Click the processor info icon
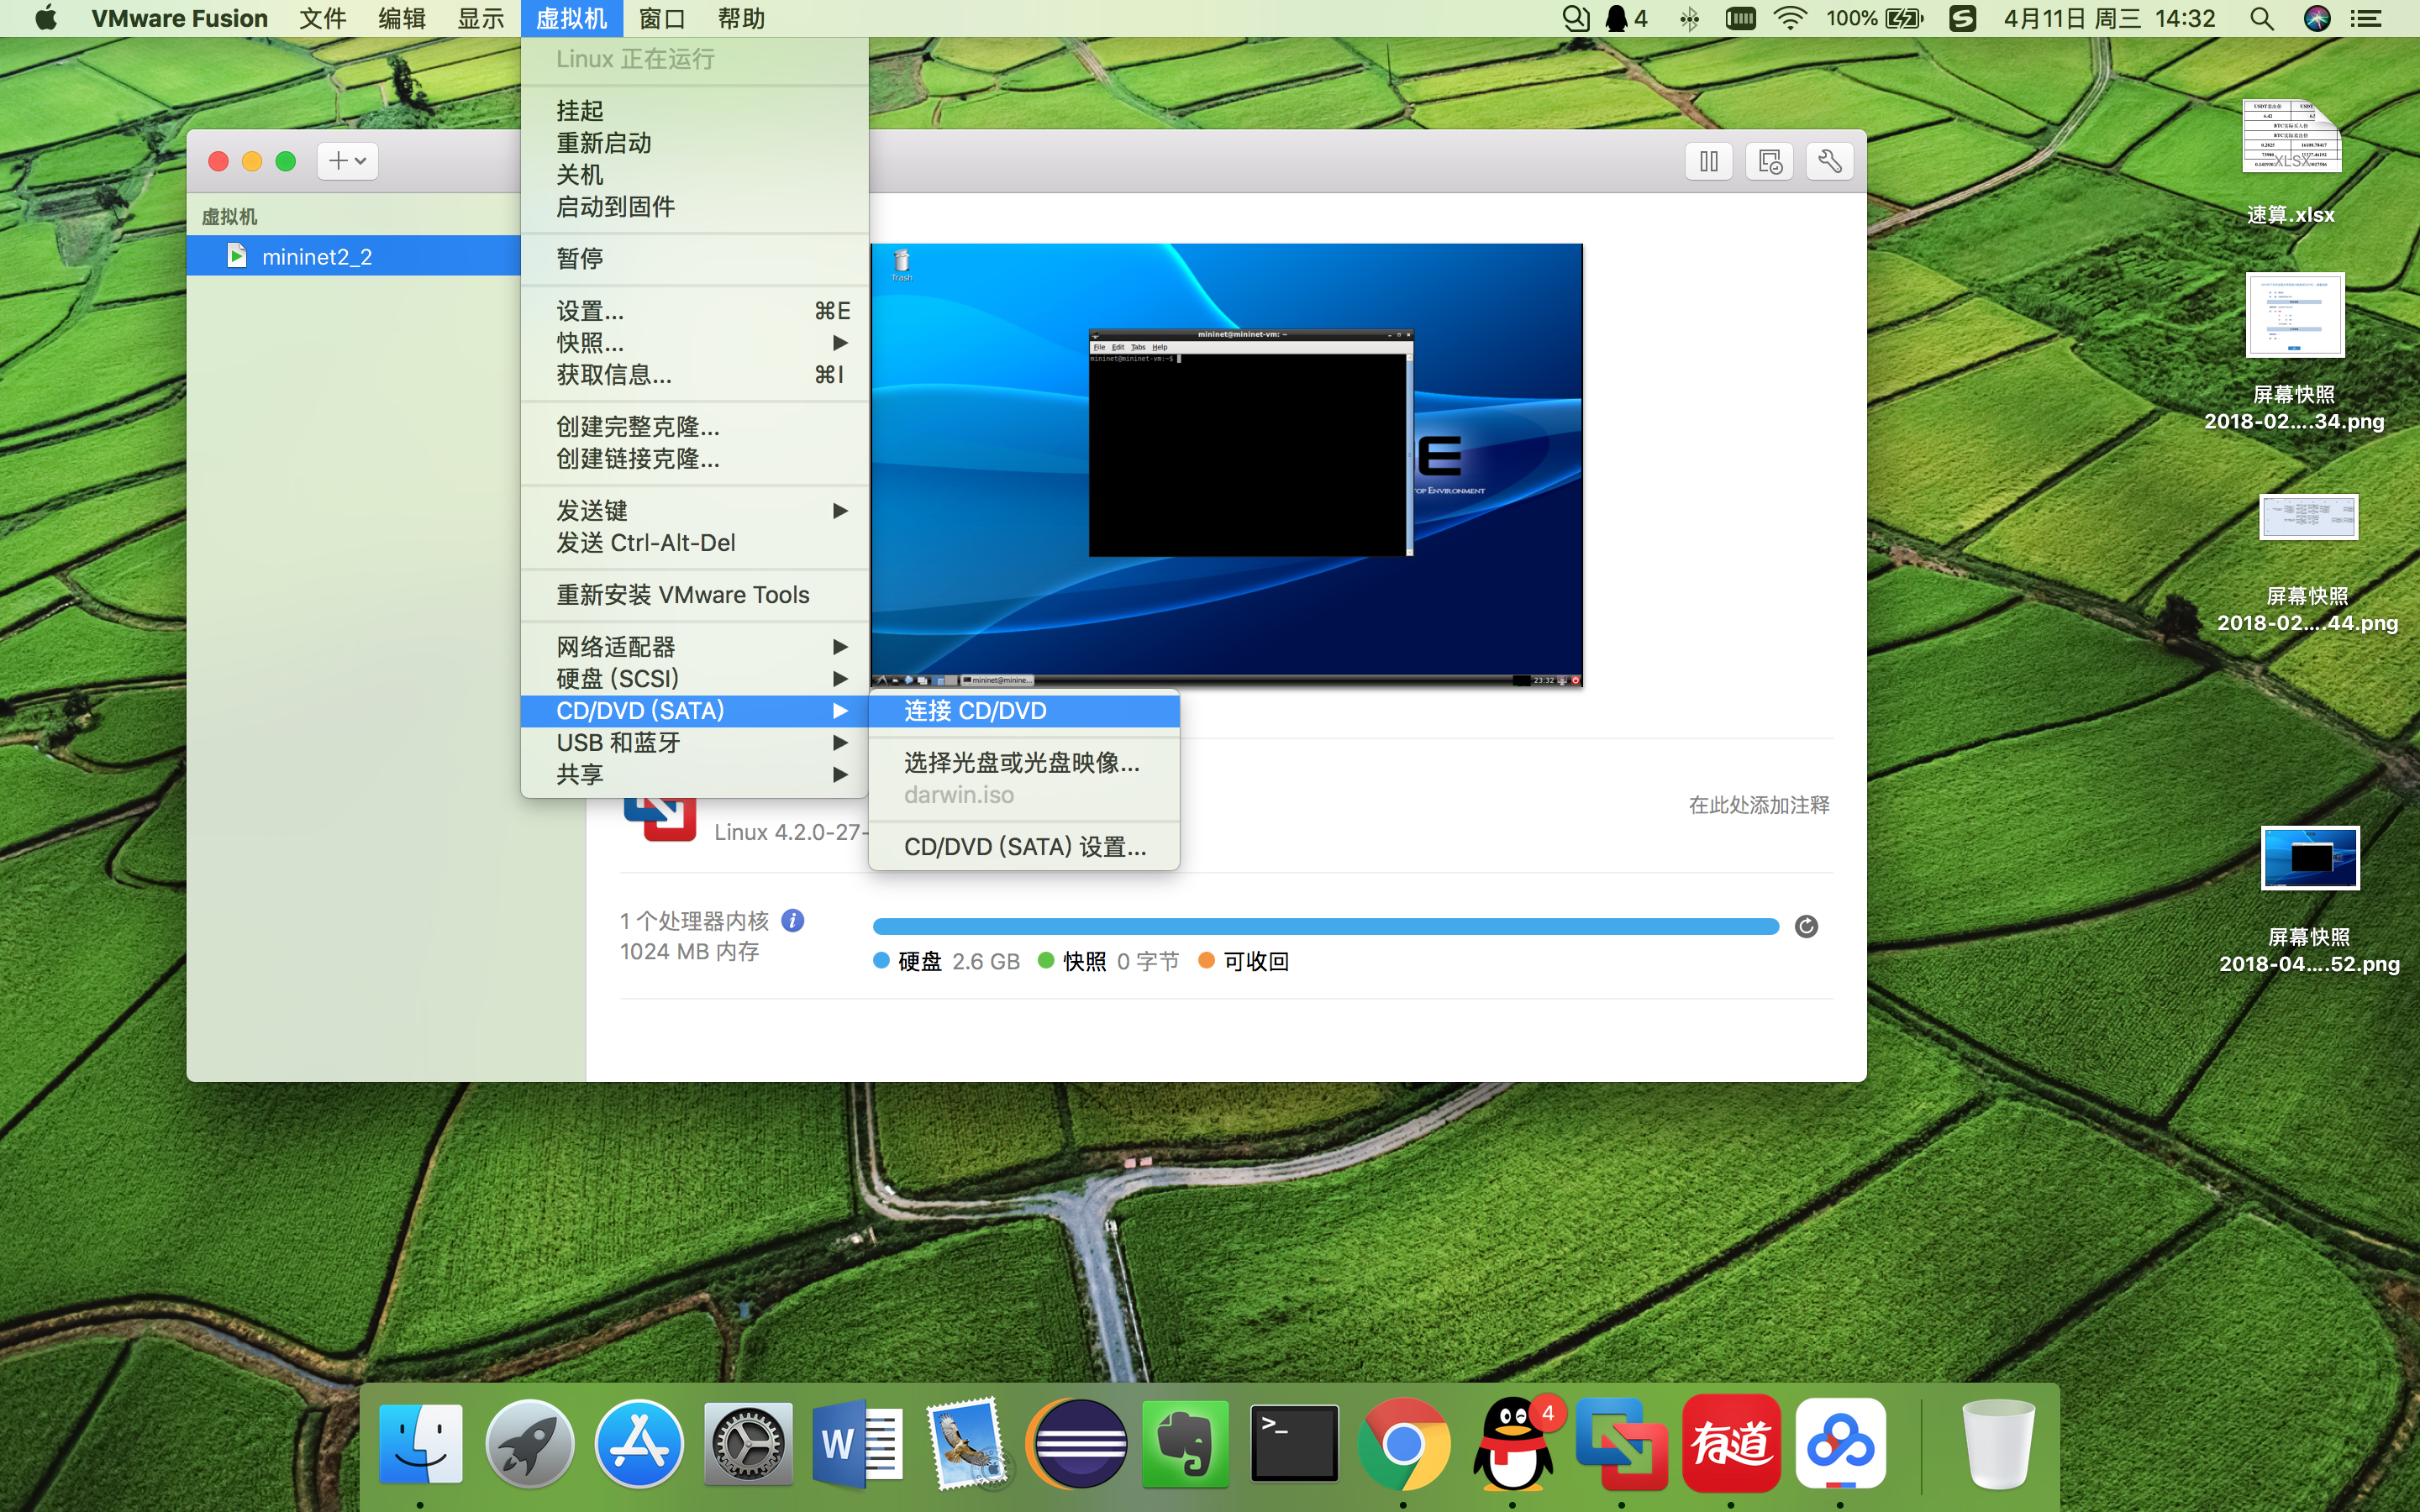 793,920
